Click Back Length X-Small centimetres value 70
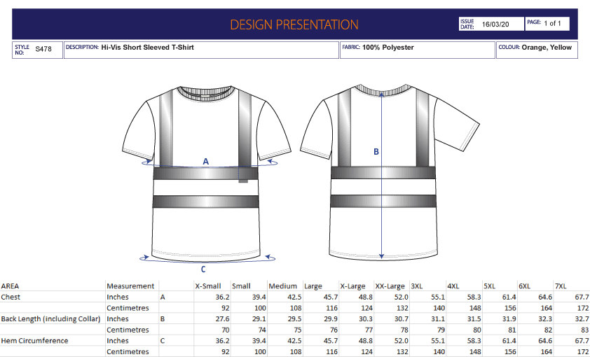The height and width of the screenshot is (357, 590). coord(226,330)
